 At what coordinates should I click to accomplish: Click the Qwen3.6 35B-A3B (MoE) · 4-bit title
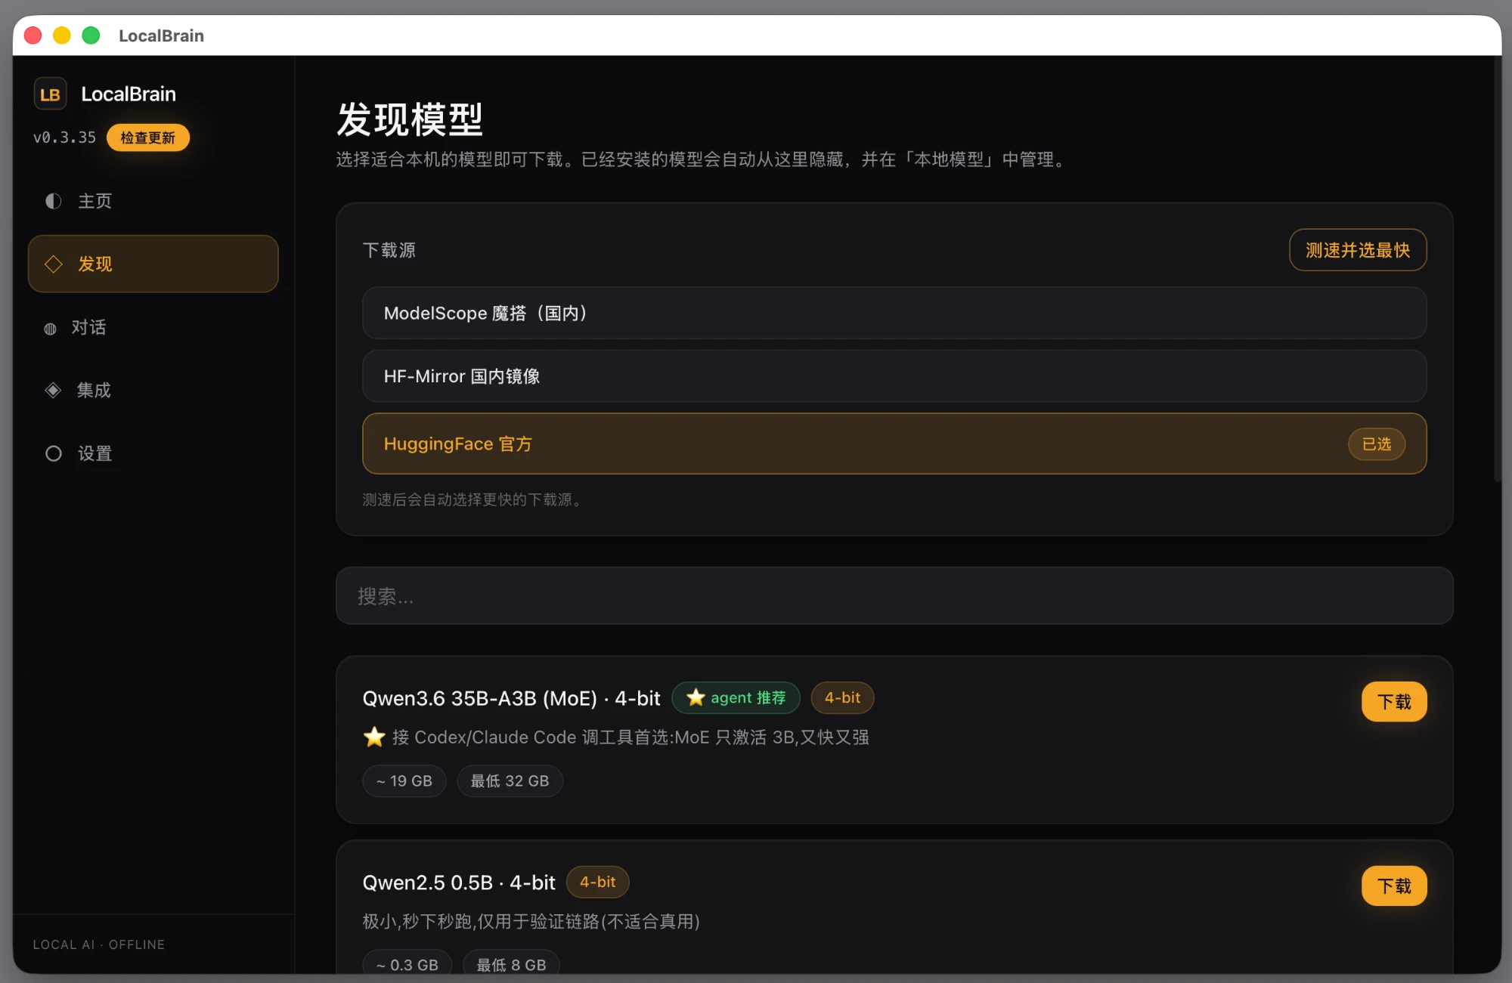[x=511, y=698]
